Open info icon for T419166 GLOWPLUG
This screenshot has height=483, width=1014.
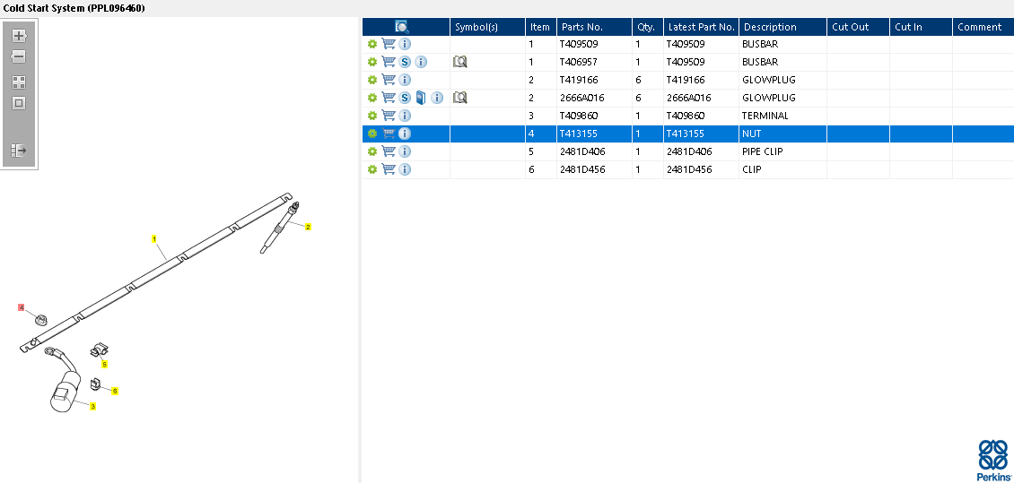click(405, 80)
